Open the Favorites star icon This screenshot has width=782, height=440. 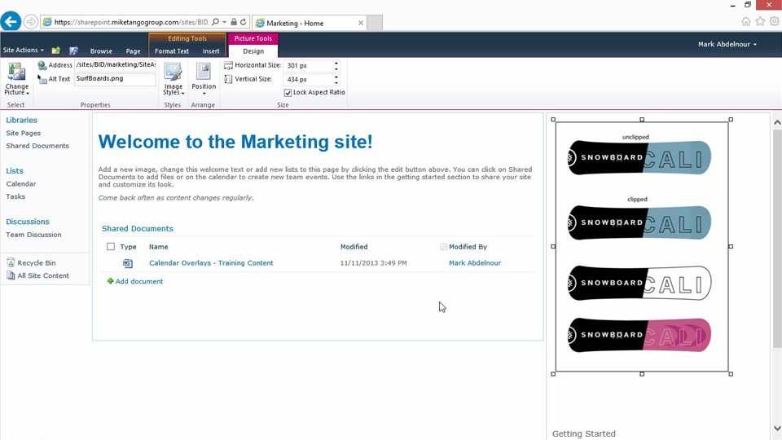(x=759, y=21)
